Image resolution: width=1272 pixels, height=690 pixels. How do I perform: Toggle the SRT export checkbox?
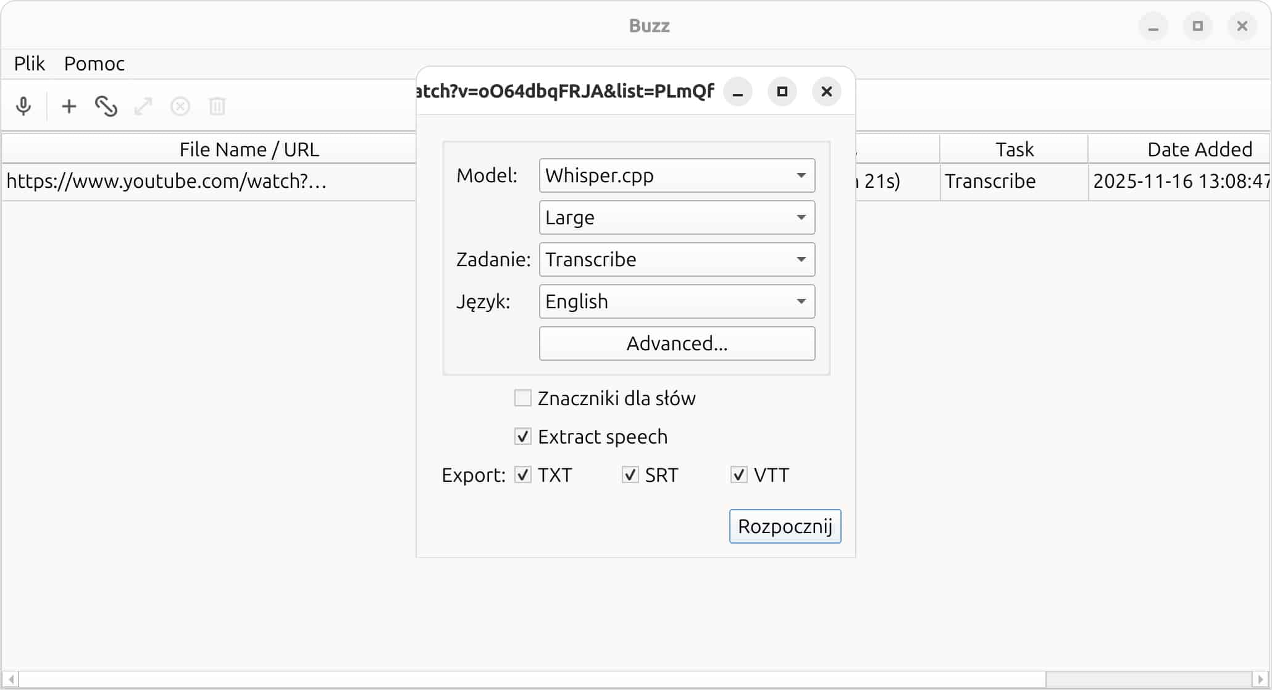[x=630, y=475]
